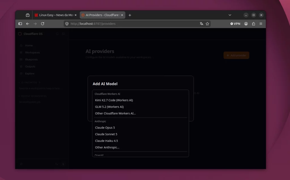This screenshot has width=290, height=180.
Task: Open the L user avatar menu
Action: click(x=63, y=164)
